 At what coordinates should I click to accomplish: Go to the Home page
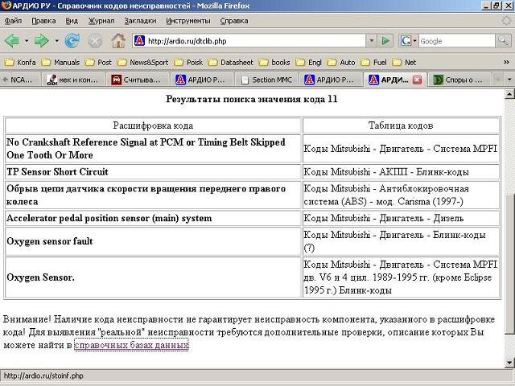[117, 40]
